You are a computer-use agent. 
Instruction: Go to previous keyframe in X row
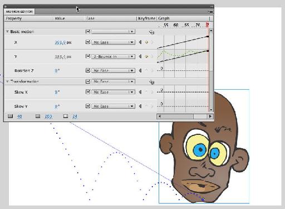140,42
